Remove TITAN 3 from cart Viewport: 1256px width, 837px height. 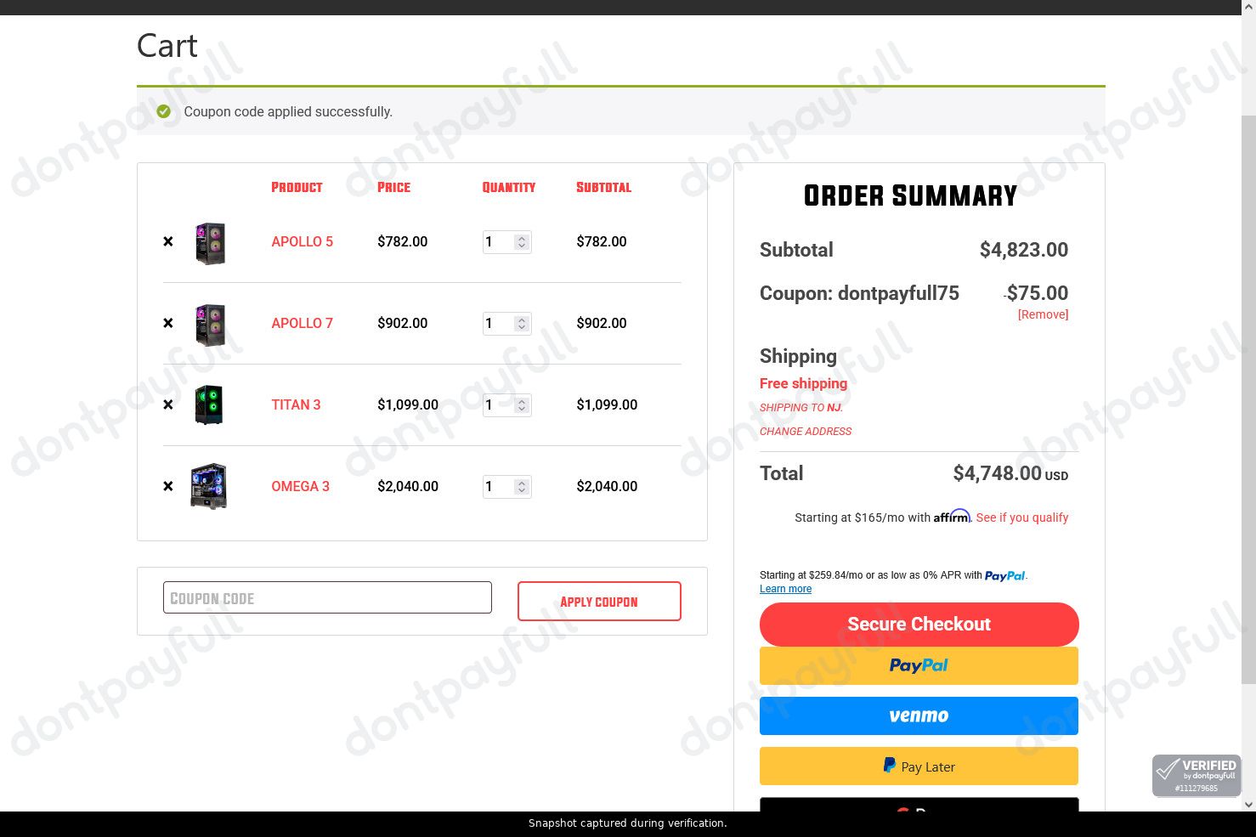point(167,404)
